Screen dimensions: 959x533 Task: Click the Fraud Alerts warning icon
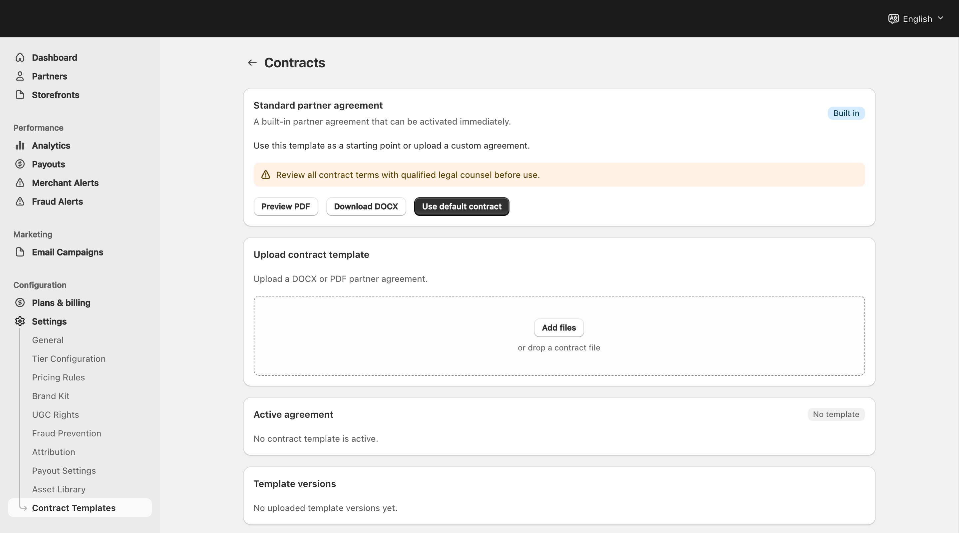[20, 201]
